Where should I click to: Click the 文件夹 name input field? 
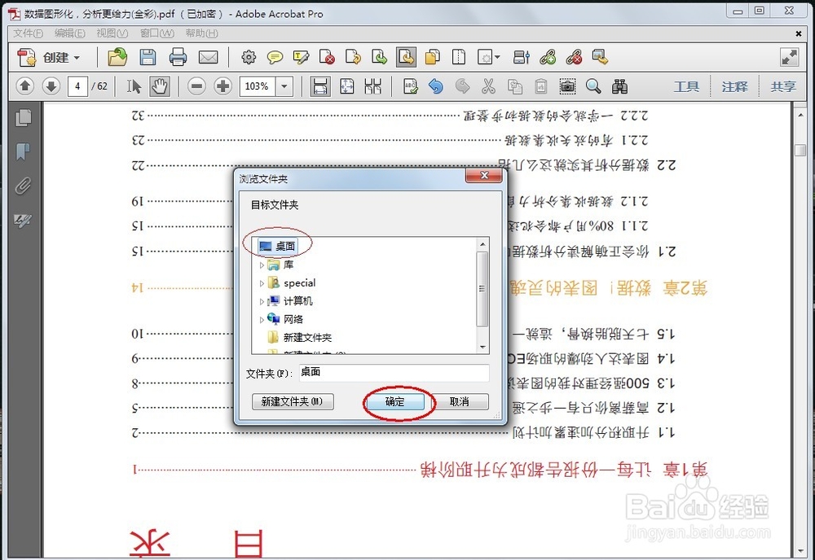click(x=394, y=373)
